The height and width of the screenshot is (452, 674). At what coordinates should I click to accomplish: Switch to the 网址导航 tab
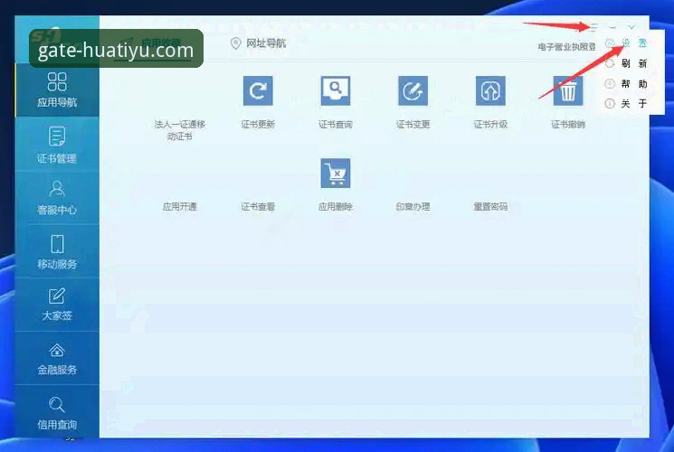point(259,43)
